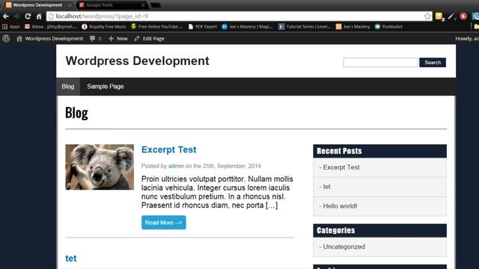
Task: Open the second Joe's Mastery bookmark
Action: pos(353,27)
